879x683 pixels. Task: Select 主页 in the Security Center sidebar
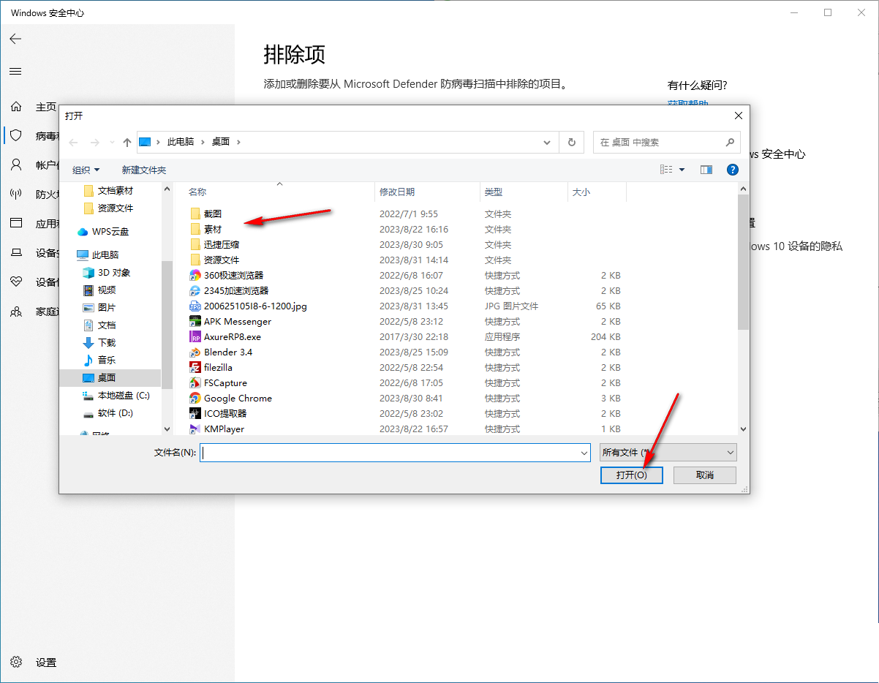[x=16, y=106]
